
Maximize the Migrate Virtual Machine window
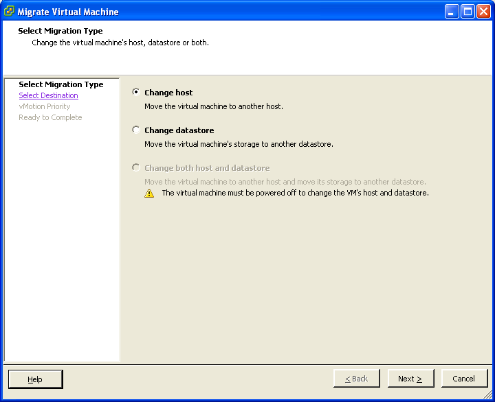point(467,12)
